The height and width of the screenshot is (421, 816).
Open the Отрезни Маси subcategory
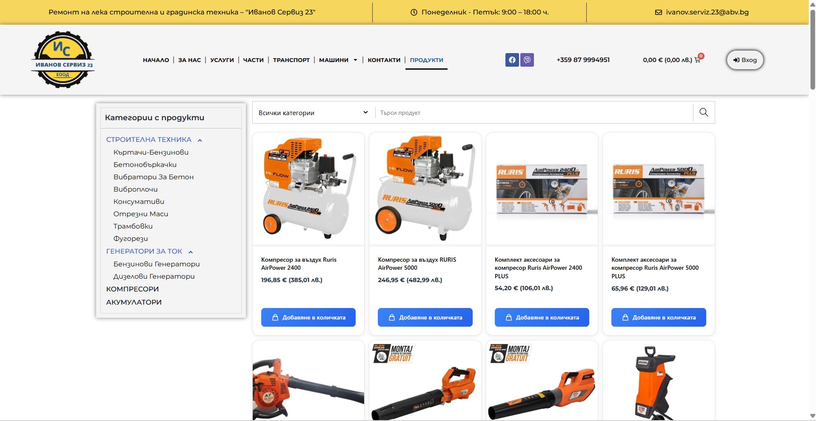[x=140, y=214]
